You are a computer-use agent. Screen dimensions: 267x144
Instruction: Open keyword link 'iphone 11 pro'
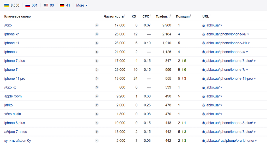click(x=15, y=78)
